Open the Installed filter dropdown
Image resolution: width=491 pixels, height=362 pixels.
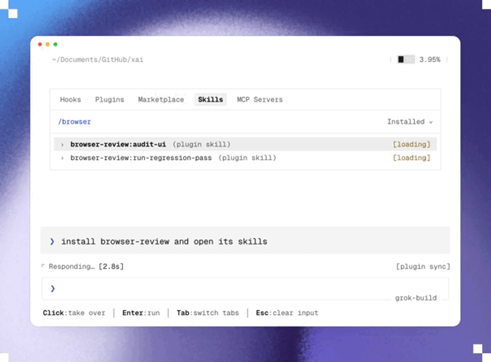(410, 122)
